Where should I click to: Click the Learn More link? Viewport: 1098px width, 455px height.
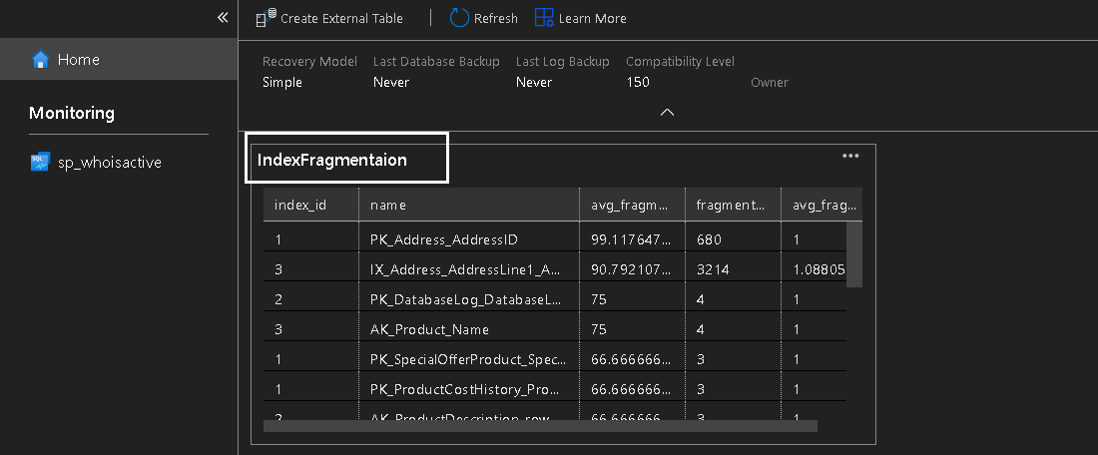pos(593,18)
